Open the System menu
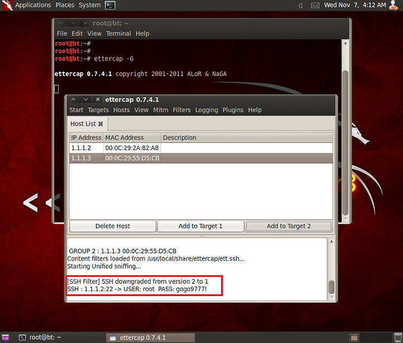Image resolution: width=403 pixels, height=343 pixels. tap(90, 5)
